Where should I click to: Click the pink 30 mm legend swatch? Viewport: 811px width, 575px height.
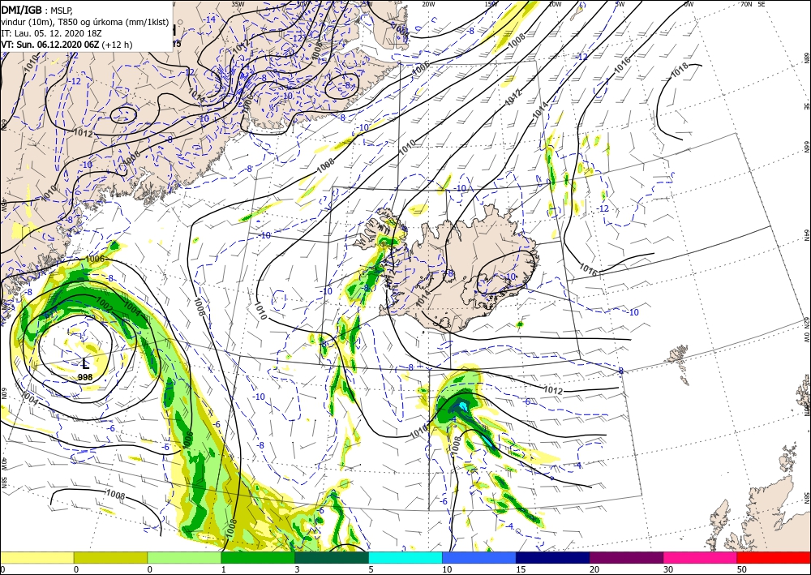point(701,557)
